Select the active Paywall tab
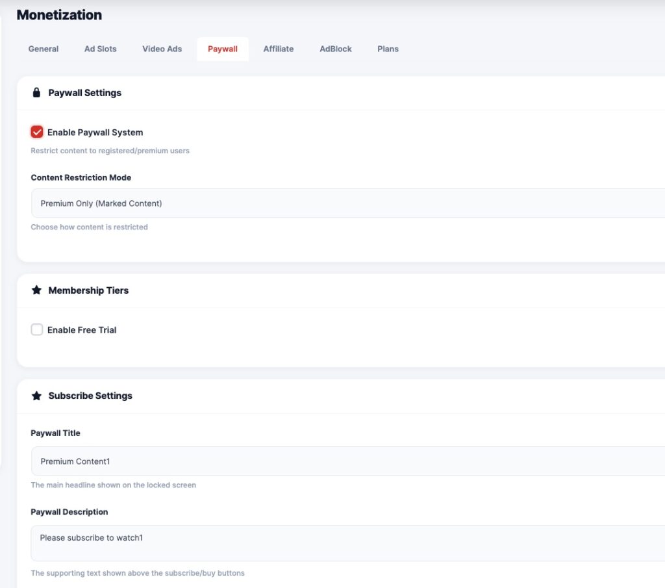 223,49
